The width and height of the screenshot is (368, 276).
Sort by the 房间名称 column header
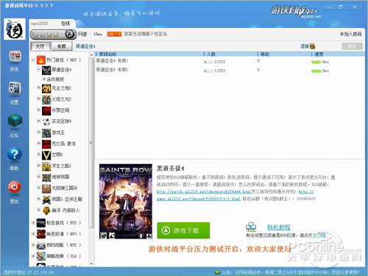(149, 54)
